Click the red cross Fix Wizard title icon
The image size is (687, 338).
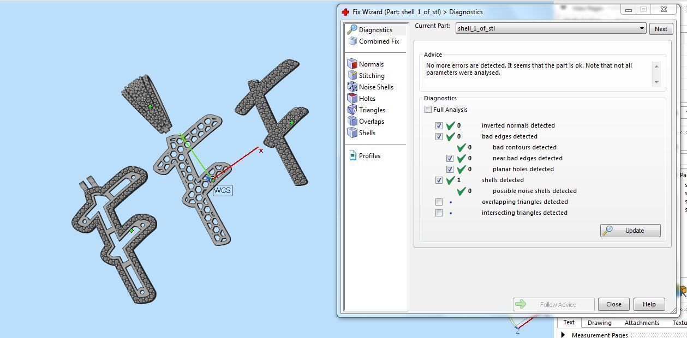[x=345, y=12]
